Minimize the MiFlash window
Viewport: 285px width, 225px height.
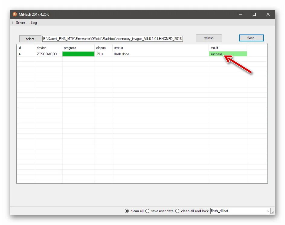point(241,14)
